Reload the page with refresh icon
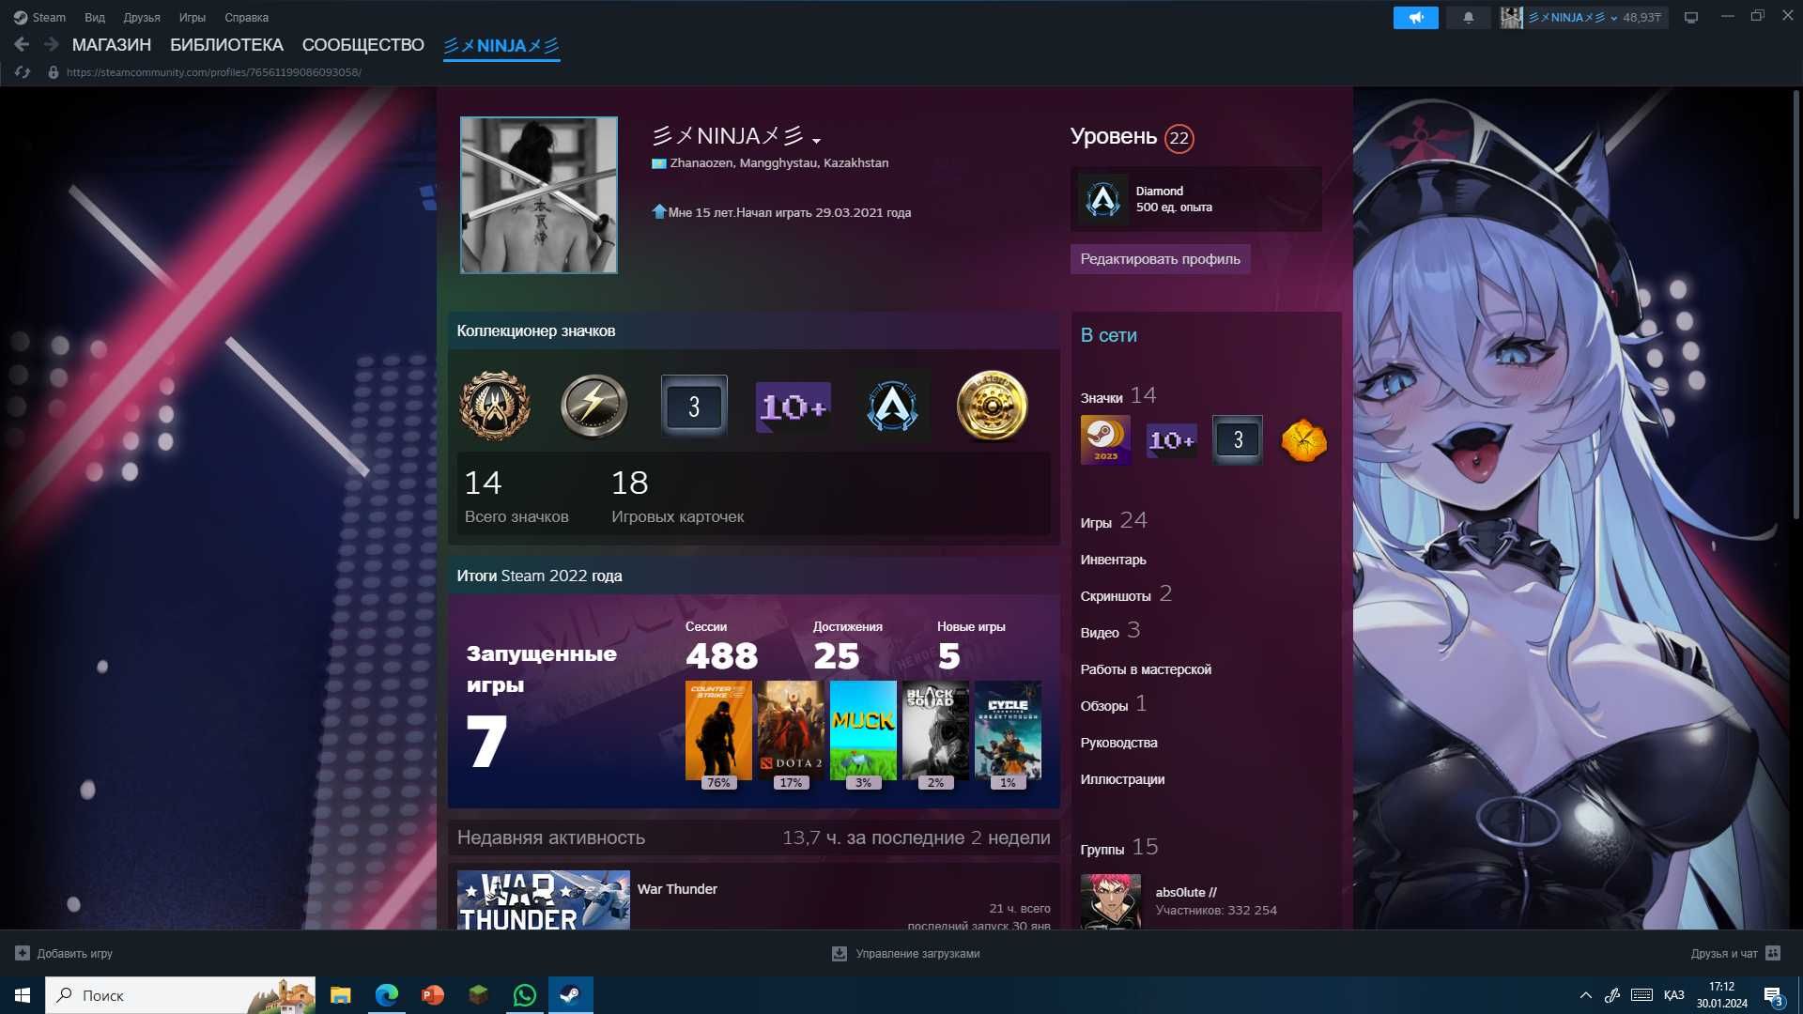Viewport: 1803px width, 1014px height. [x=23, y=72]
